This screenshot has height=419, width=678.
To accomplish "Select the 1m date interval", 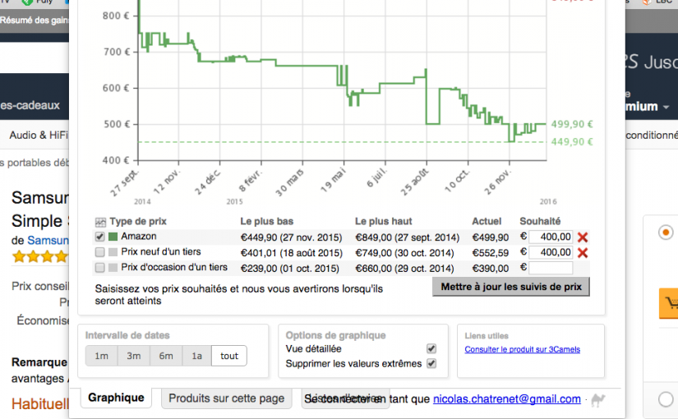I will pos(102,356).
